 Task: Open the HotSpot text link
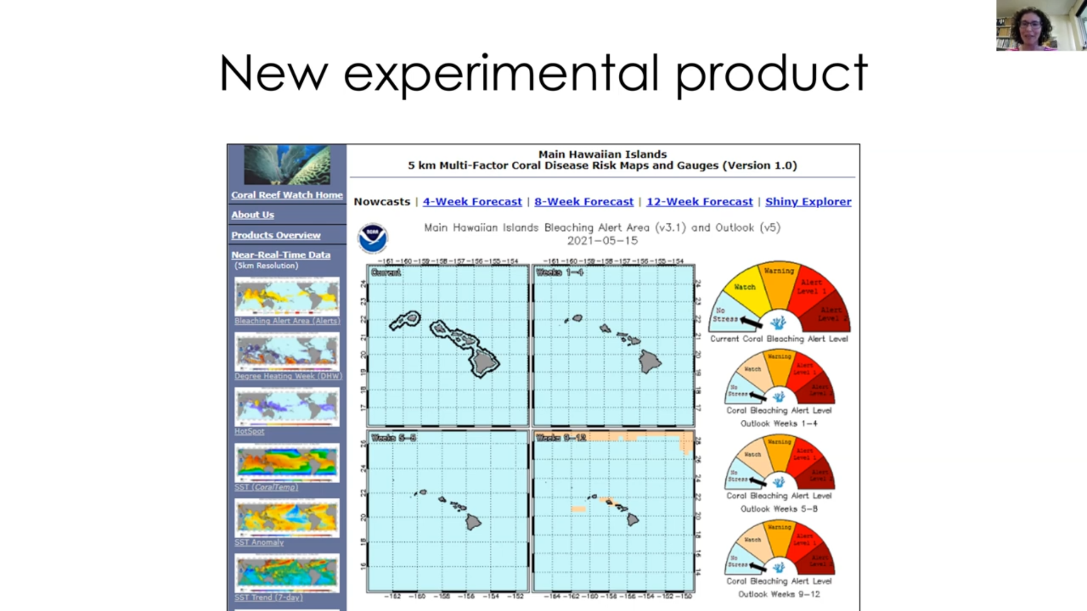(x=249, y=431)
